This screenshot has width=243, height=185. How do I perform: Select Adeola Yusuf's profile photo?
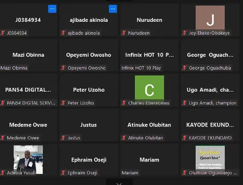pyautogui.click(x=28, y=159)
